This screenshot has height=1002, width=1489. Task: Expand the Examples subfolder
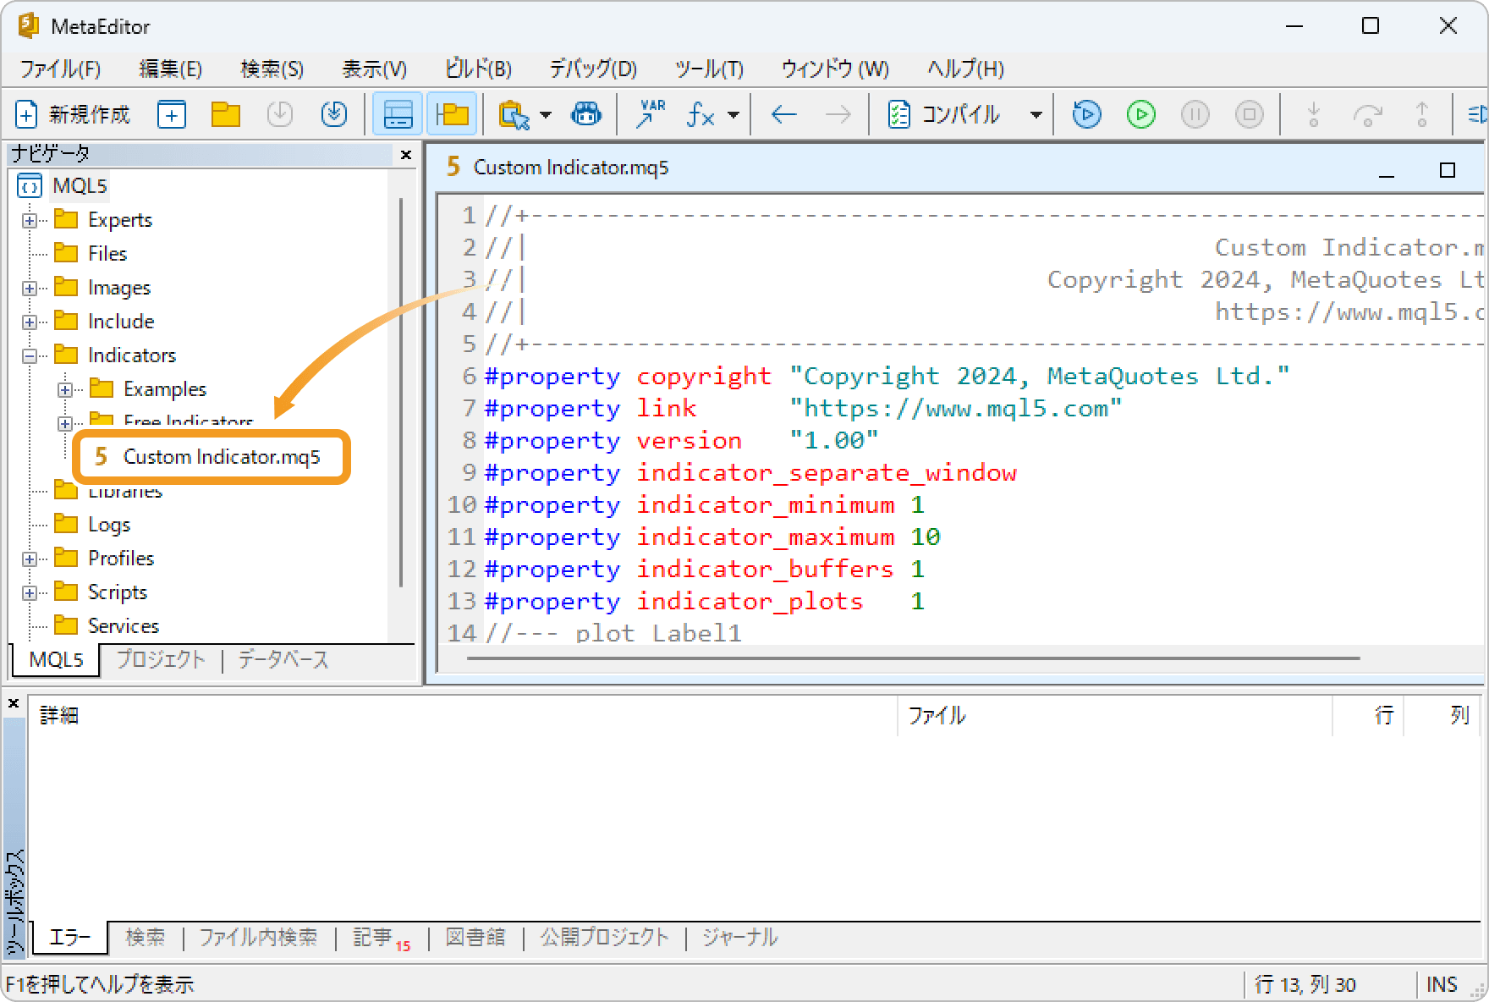coord(65,389)
